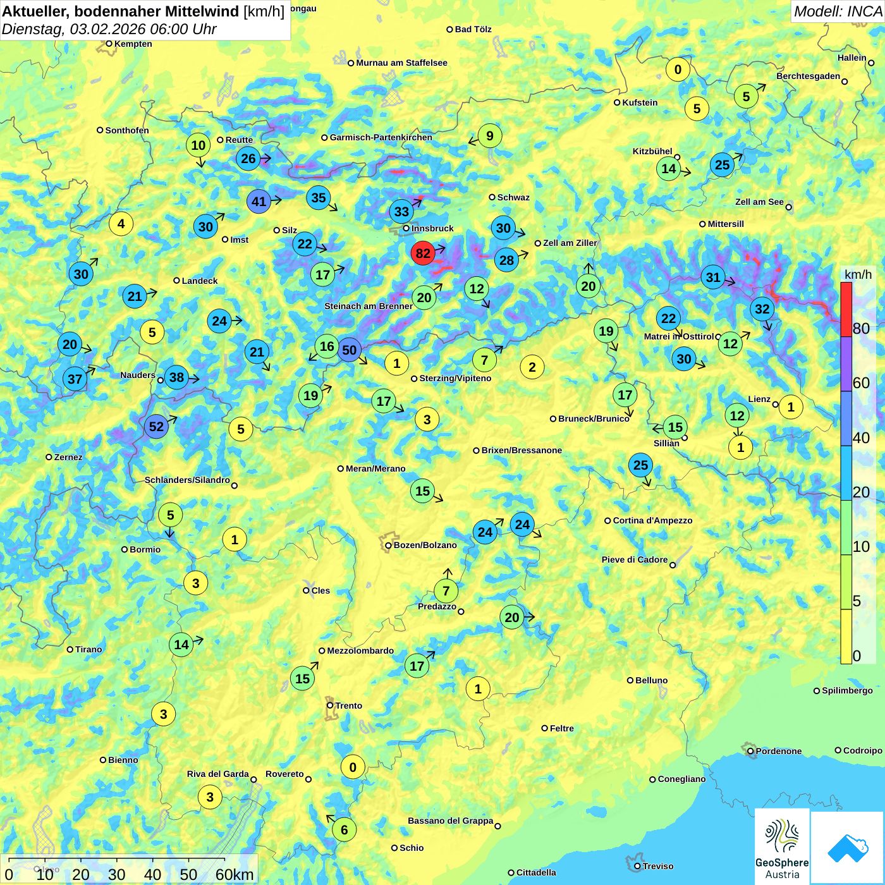Open the 41 km/h station near Reutte
885x885 pixels.
[259, 202]
